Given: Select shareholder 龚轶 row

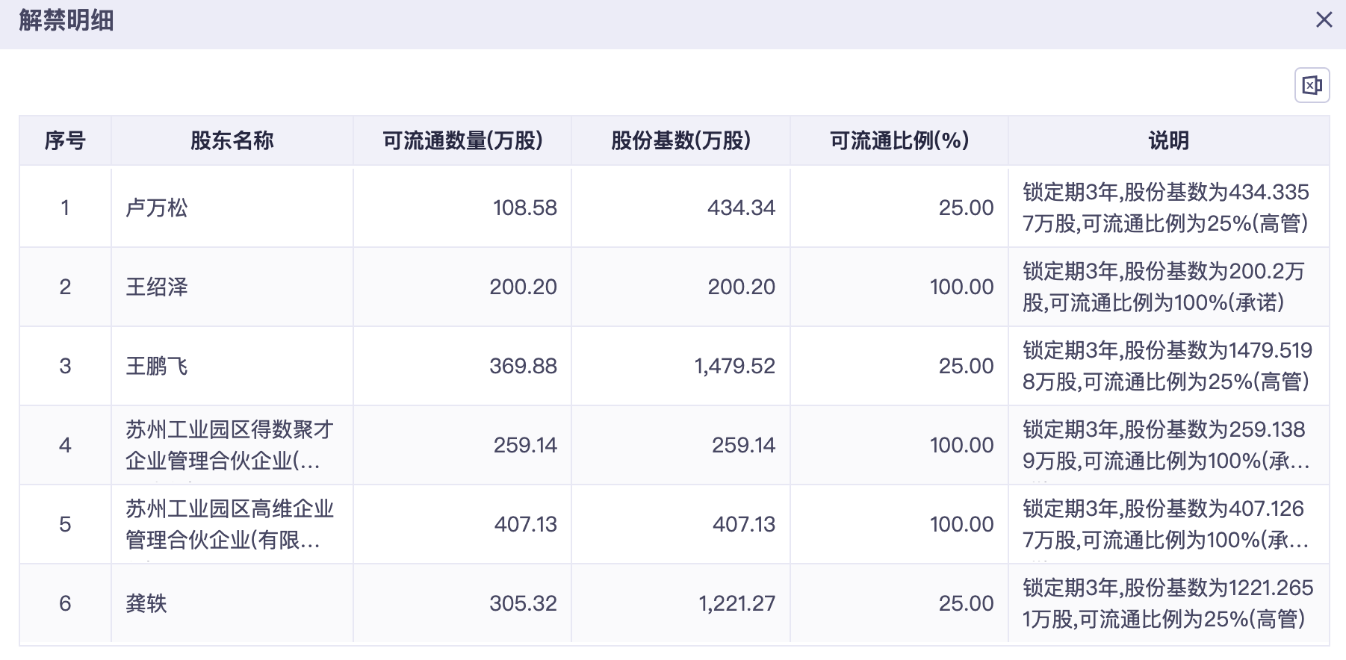Looking at the screenshot, I should [146, 603].
